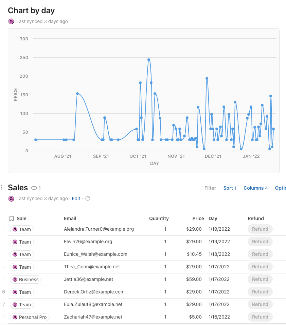This screenshot has height=325, width=286.
Task: Select row number 7 in Sales table
Action: point(3,304)
